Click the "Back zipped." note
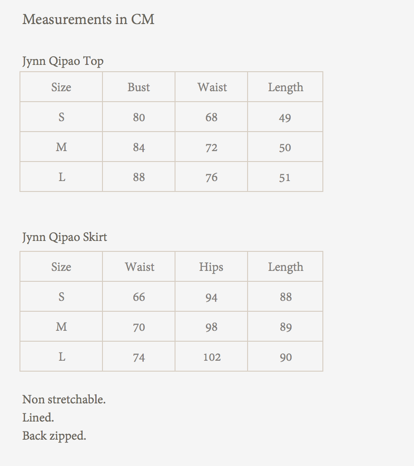This screenshot has height=466, width=414. (x=54, y=436)
